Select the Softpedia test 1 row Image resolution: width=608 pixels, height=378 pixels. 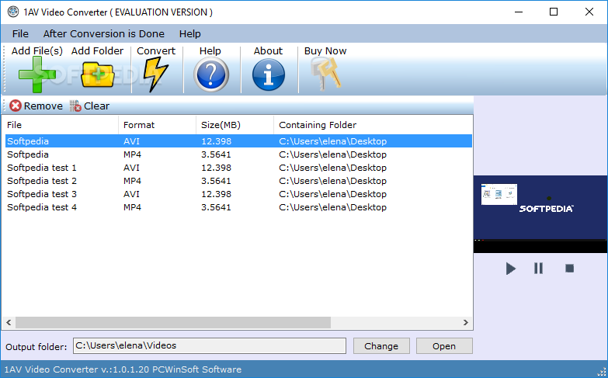coord(238,168)
